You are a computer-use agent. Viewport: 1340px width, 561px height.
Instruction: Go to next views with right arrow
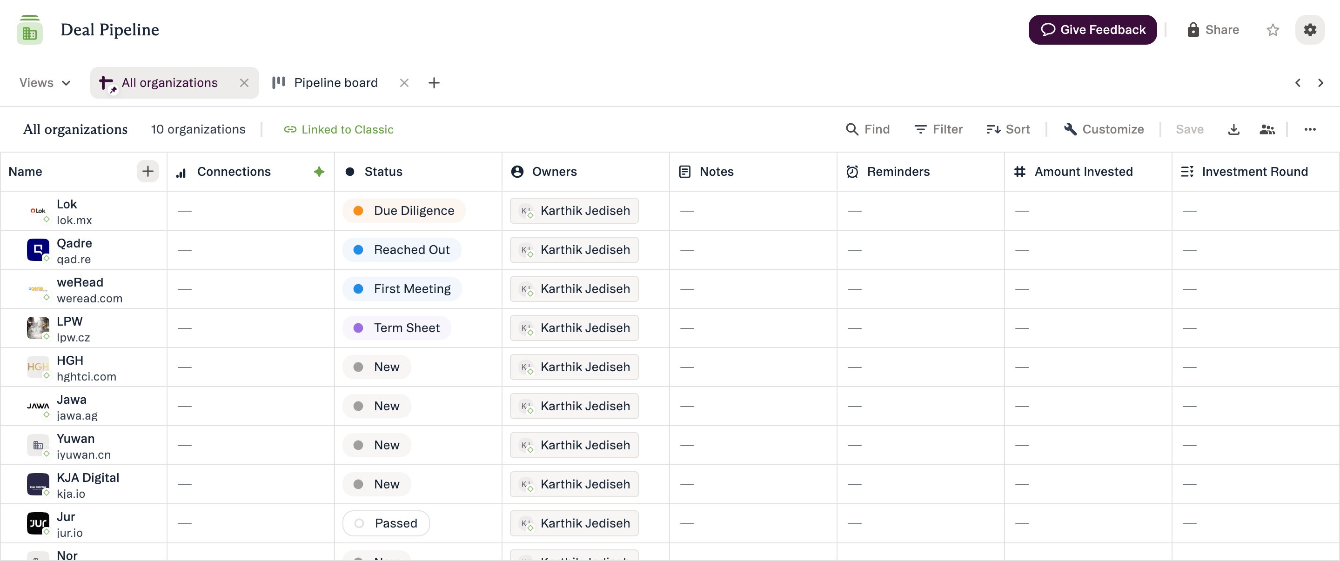1320,83
